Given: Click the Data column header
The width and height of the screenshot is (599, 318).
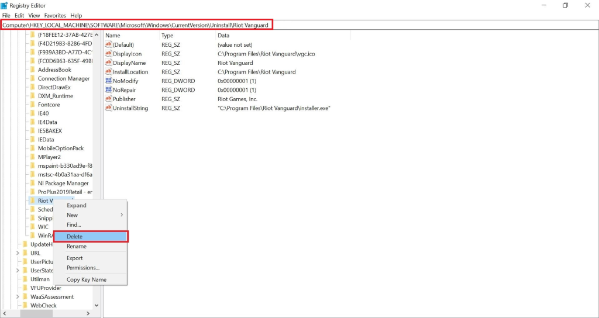Looking at the screenshot, I should tap(283, 36).
